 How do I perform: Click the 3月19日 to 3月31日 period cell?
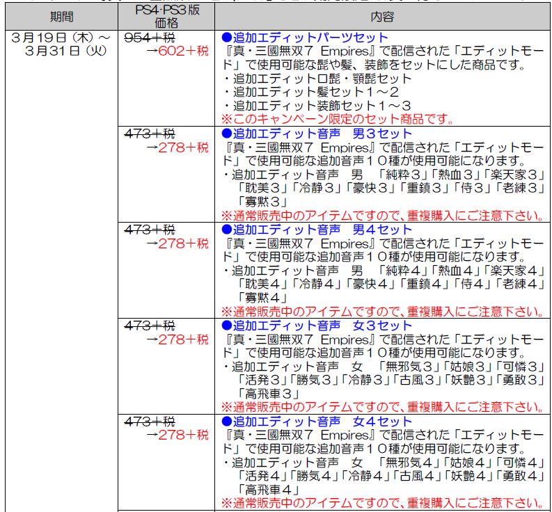coord(62,44)
